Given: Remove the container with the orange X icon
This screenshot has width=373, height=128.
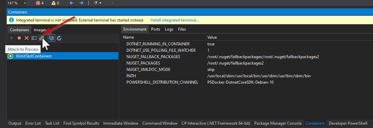Looking at the screenshot, I should 27,38.
